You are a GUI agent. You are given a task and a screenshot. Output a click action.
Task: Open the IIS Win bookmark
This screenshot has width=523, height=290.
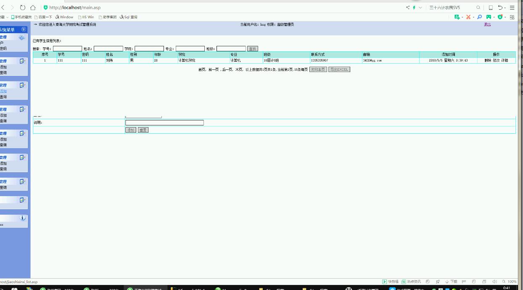[86, 17]
